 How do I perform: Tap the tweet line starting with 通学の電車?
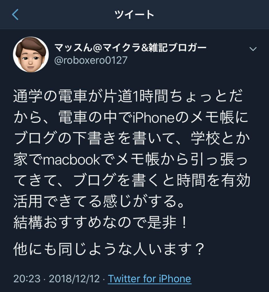click(128, 96)
